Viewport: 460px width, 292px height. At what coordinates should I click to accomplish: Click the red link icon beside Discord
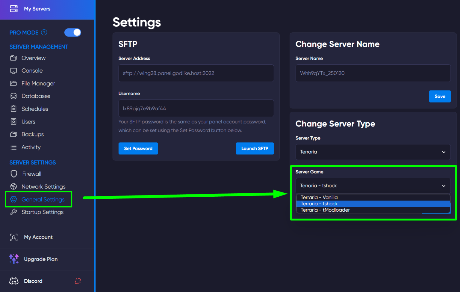(78, 281)
